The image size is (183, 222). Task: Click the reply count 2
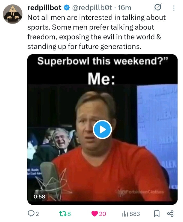point(37,214)
